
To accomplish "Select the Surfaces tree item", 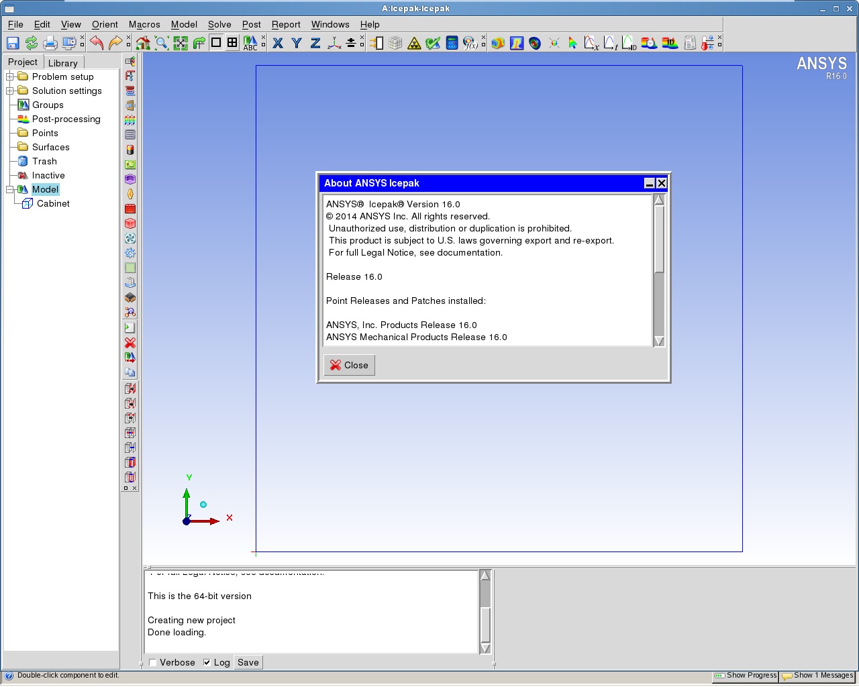I will click(50, 147).
